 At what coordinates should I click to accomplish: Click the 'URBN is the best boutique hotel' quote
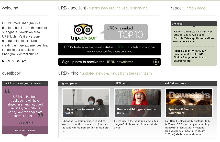[25, 106]
